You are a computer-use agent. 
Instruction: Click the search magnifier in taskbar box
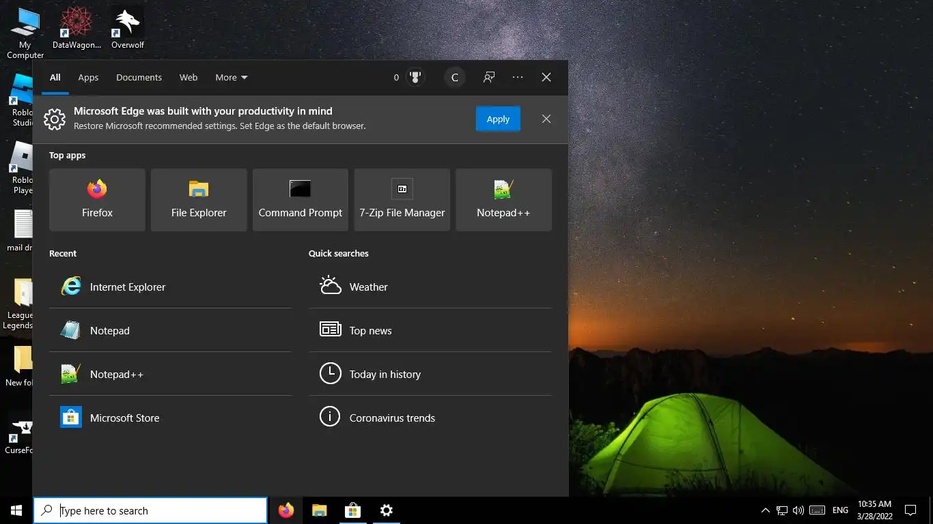(x=47, y=510)
